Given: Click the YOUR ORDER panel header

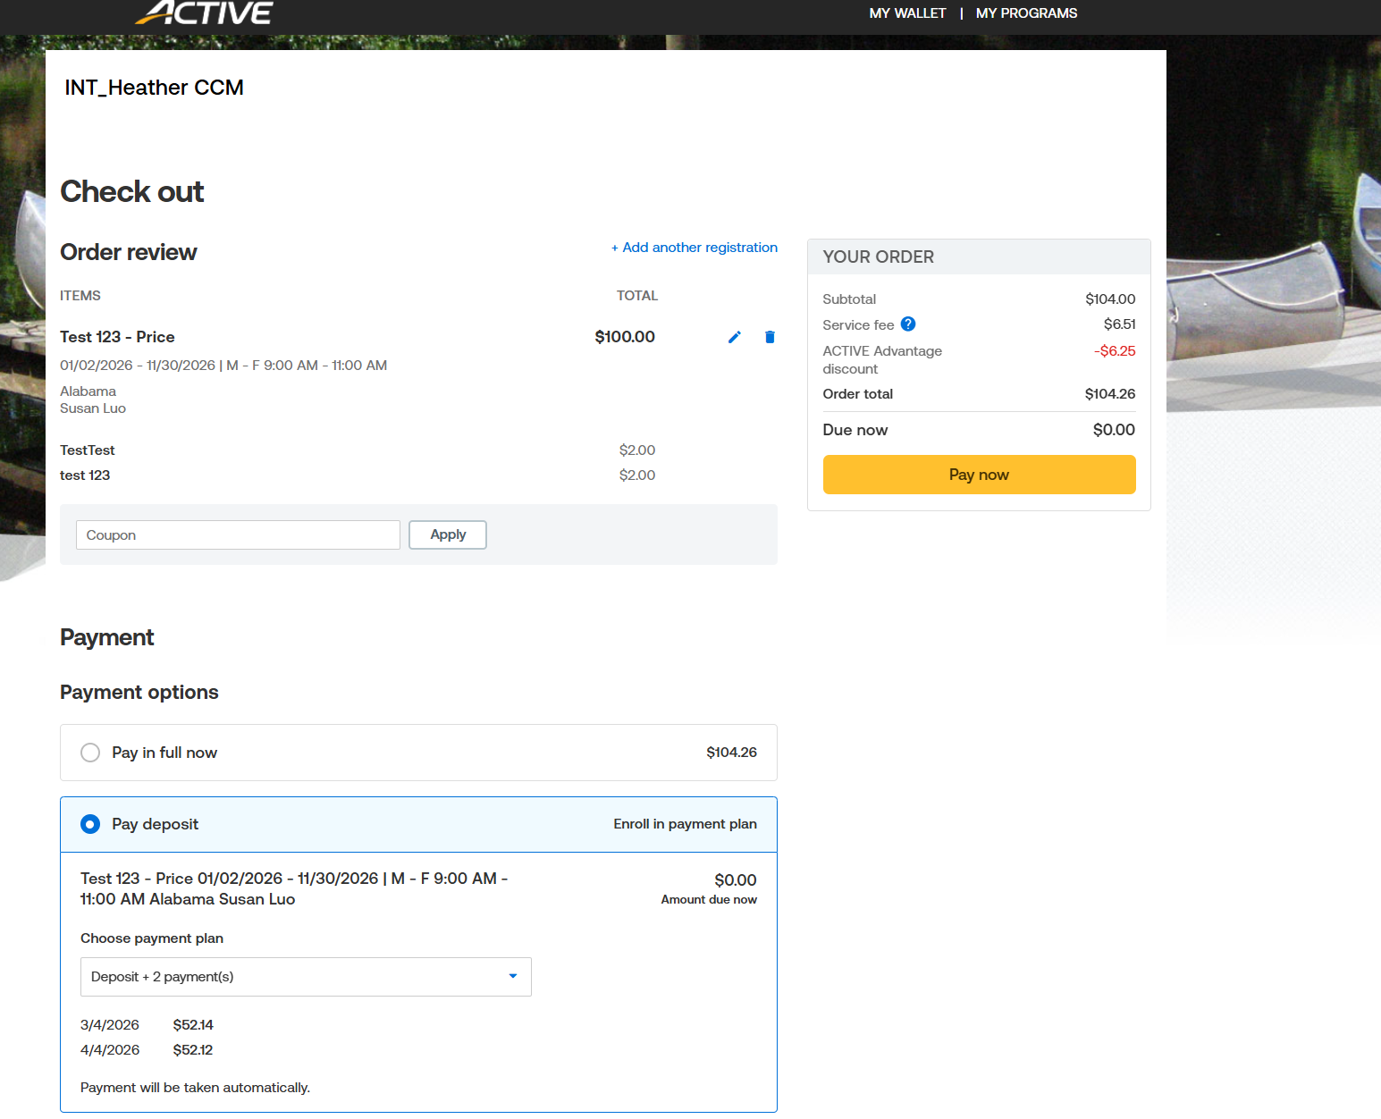Looking at the screenshot, I should pos(878,257).
